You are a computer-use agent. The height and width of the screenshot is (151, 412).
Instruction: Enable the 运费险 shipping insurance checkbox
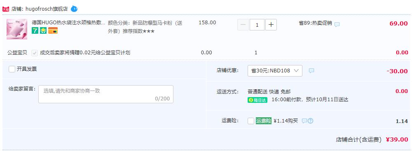pyautogui.click(x=251, y=121)
